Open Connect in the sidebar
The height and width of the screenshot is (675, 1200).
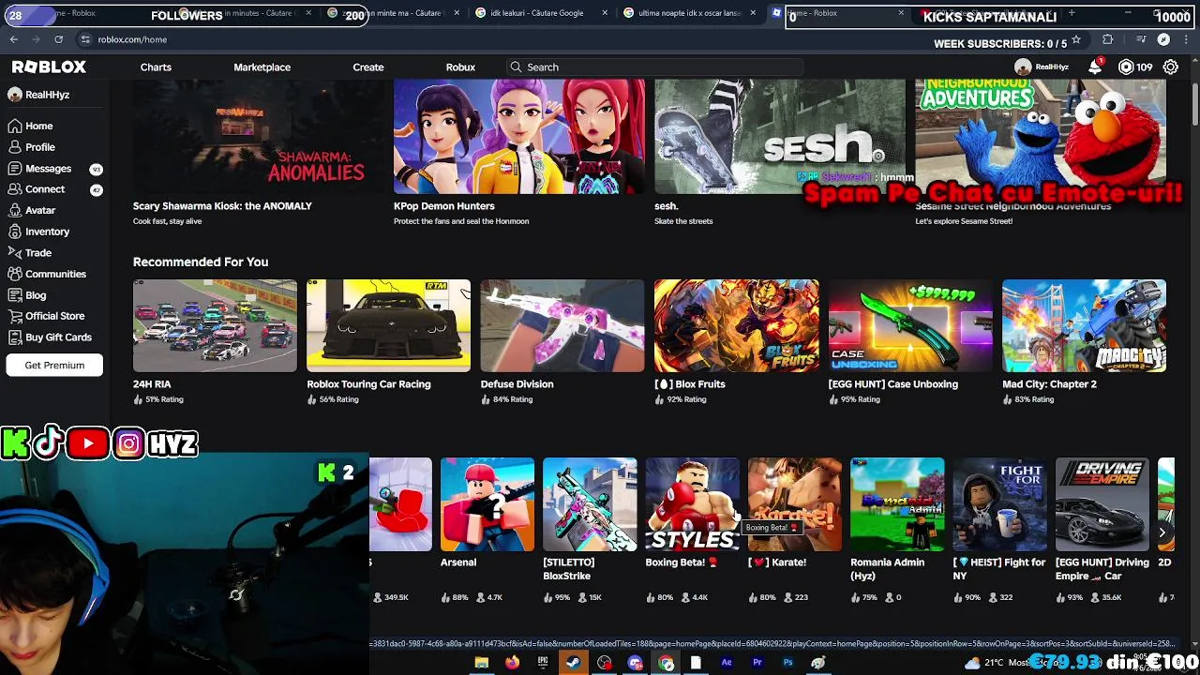point(45,189)
